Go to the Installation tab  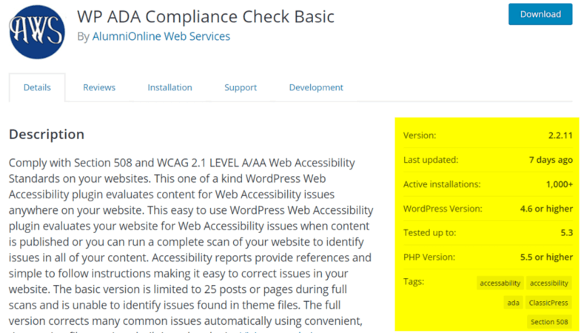click(170, 87)
